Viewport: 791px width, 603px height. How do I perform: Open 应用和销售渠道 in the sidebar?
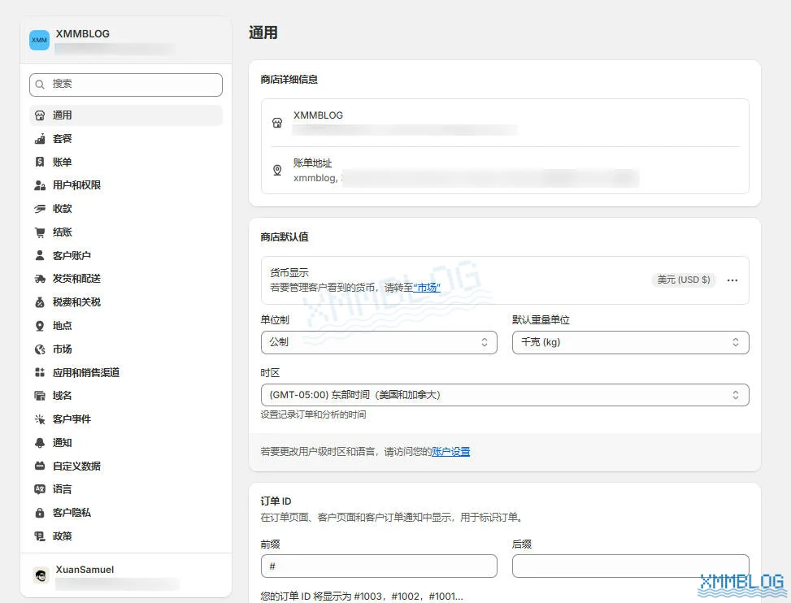126,372
